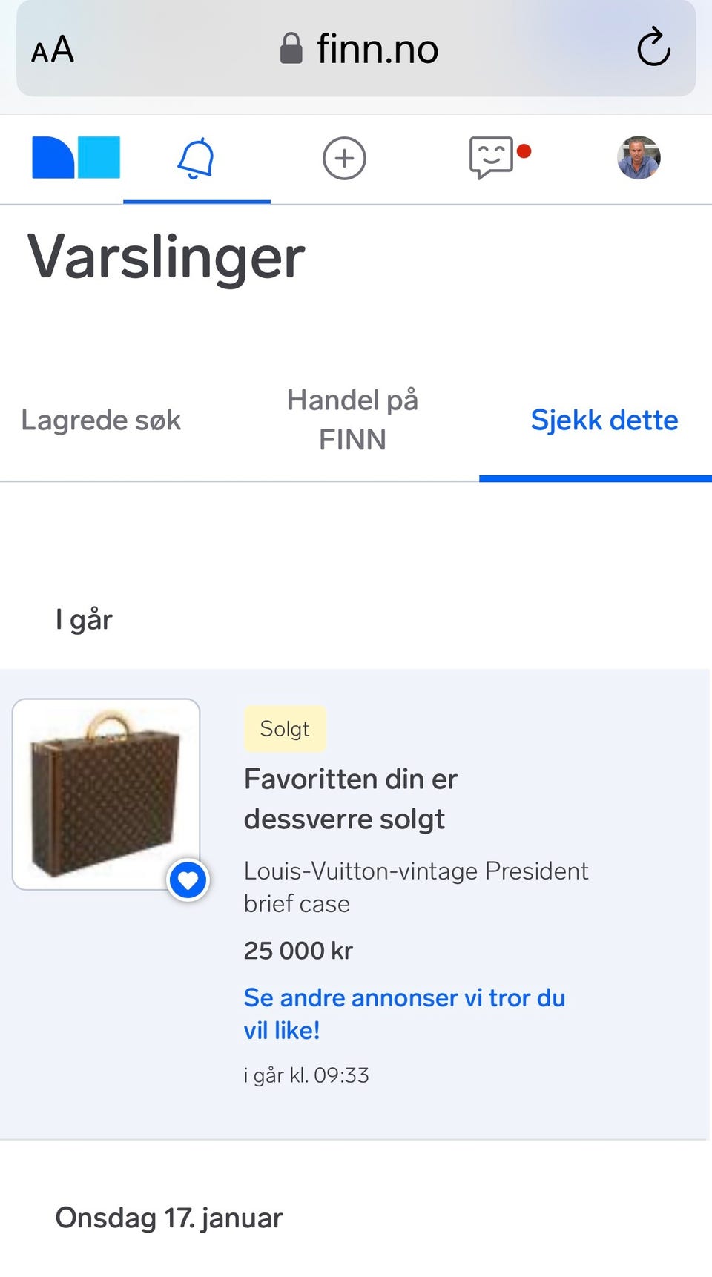Open the AA text size menu
The height and width of the screenshot is (1277, 712).
tap(53, 50)
